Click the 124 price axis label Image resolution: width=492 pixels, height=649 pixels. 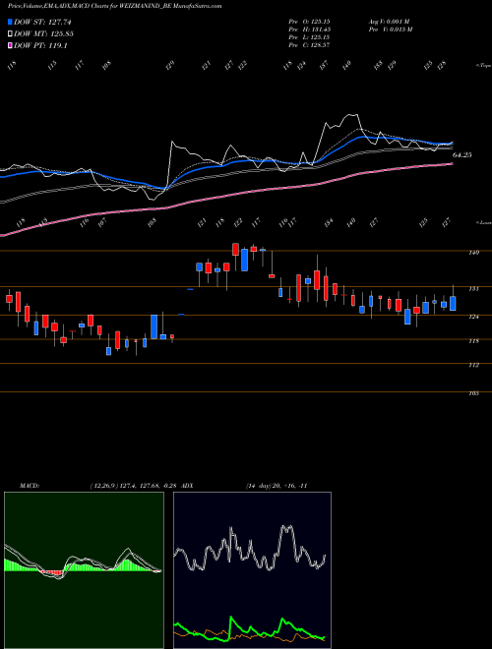pos(474,317)
